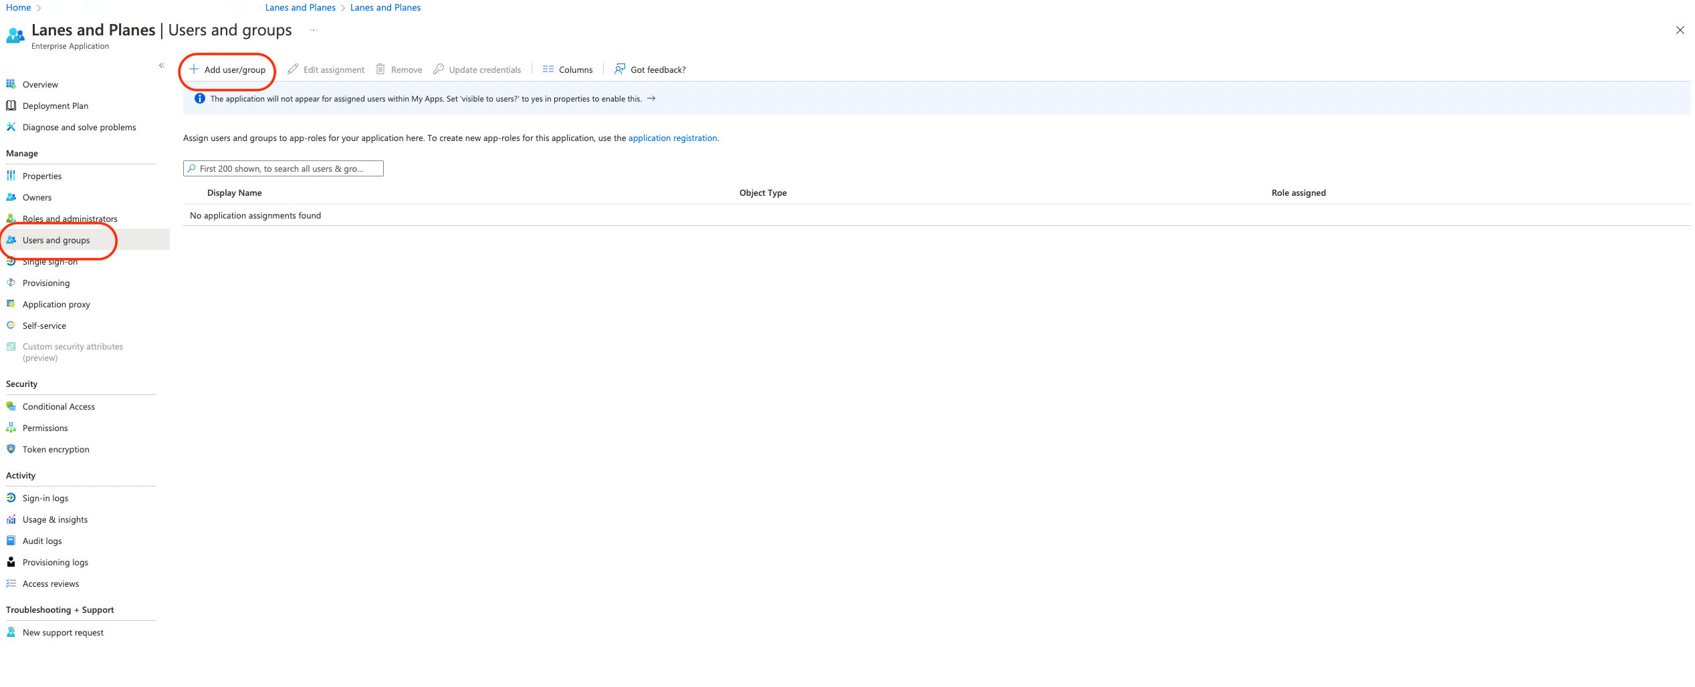Click the Provisioning logs person icon
1695x687 pixels.
(x=11, y=562)
